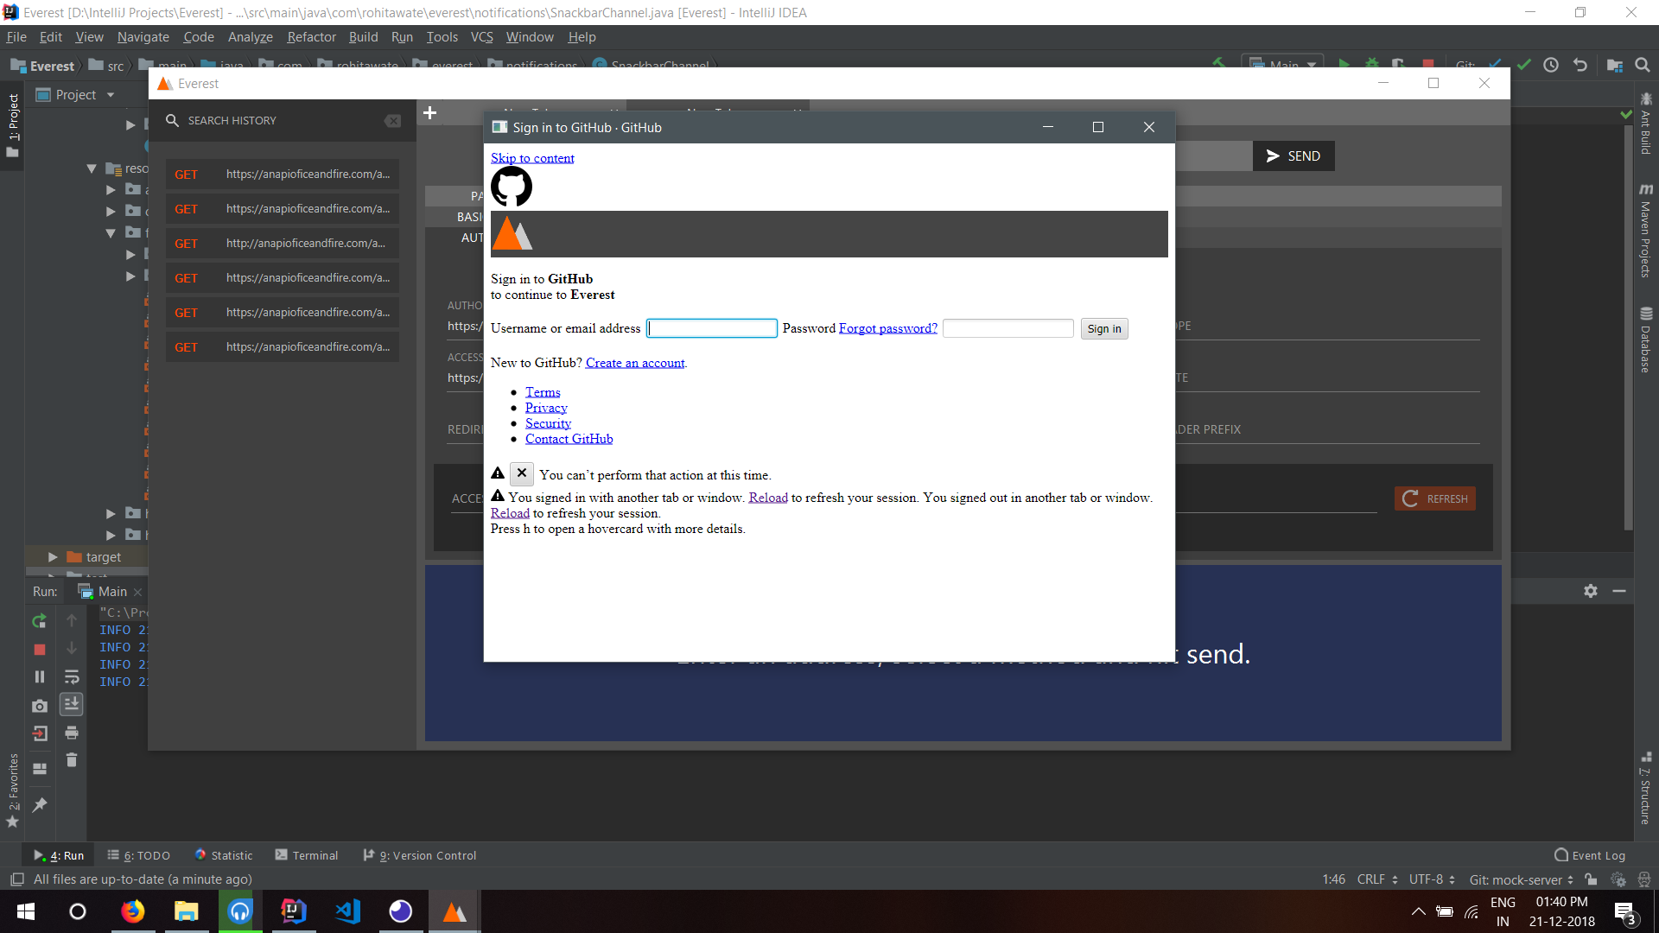
Task: Click the Sign in button
Action: [1103, 329]
